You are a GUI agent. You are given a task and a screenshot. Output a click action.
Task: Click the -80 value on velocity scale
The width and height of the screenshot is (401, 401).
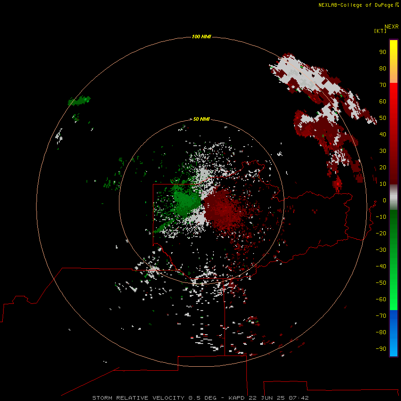coord(381,332)
